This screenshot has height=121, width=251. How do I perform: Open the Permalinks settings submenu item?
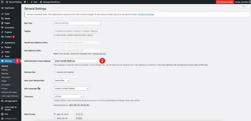(6, 85)
